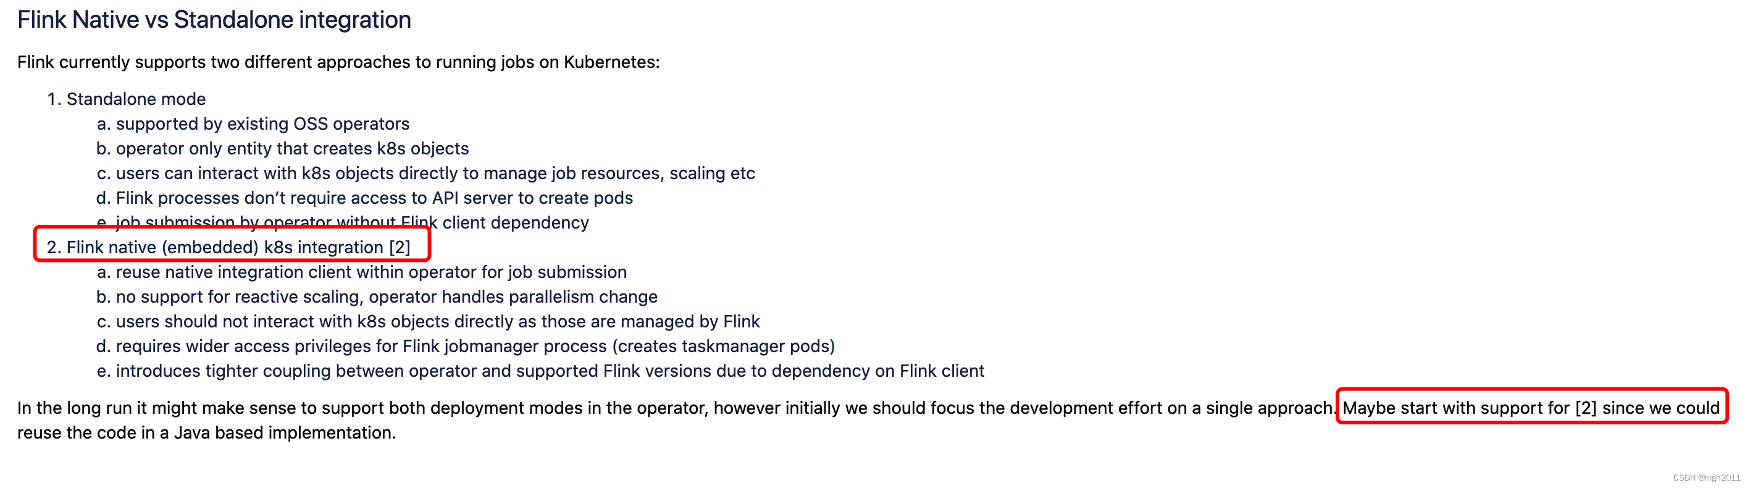Click 'no support for reactive scaling' line
The height and width of the screenshot is (488, 1750).
coord(377,297)
